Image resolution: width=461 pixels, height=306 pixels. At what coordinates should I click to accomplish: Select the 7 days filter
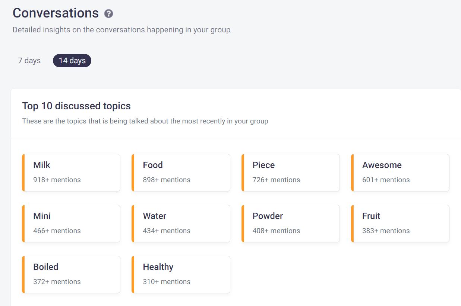29,60
